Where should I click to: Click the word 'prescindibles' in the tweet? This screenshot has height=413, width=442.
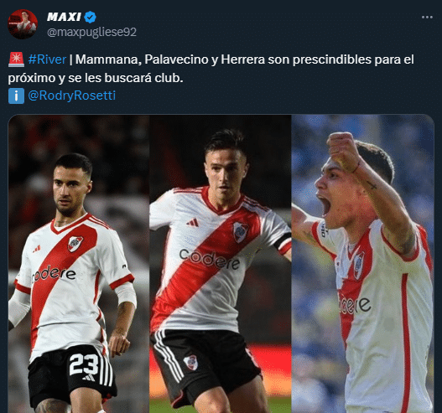pyautogui.click(x=332, y=59)
